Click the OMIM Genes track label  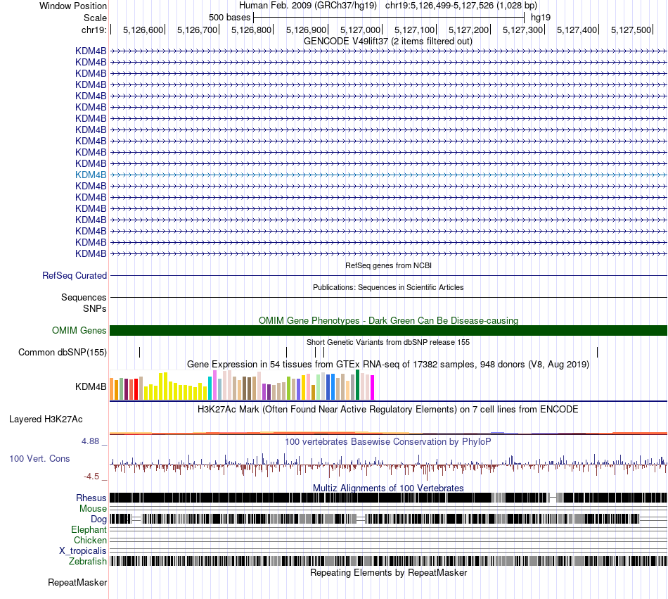[79, 330]
